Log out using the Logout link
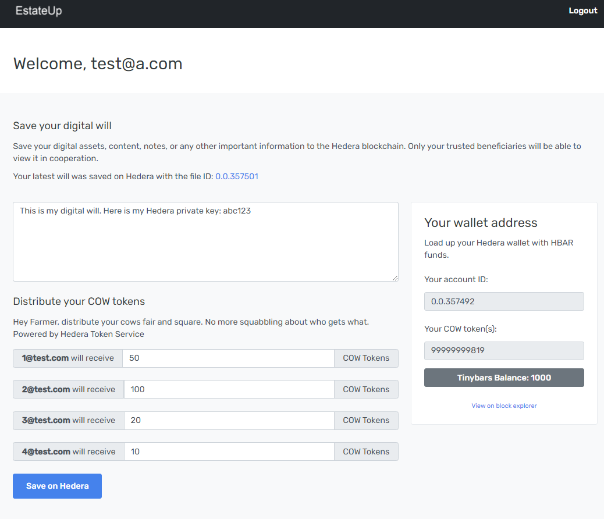The image size is (604, 519). (582, 11)
